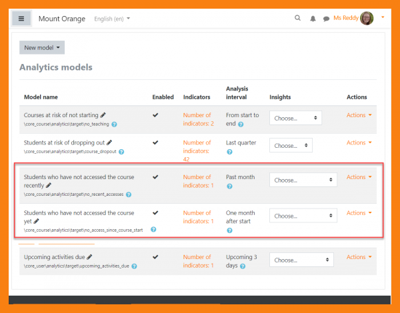Viewport: 400px width, 313px height.
Task: Open the Mount Orange home link
Action: (62, 19)
